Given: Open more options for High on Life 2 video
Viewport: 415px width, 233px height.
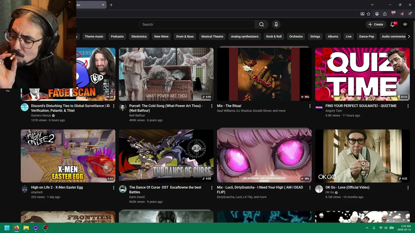Looking at the screenshot, I should 113,188.
